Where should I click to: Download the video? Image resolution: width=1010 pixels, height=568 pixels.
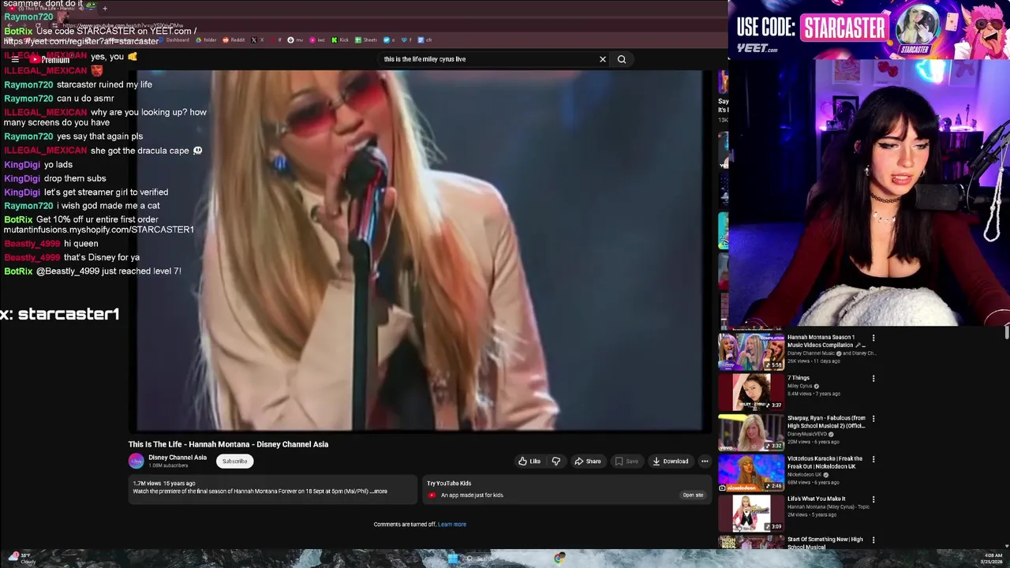point(671,461)
